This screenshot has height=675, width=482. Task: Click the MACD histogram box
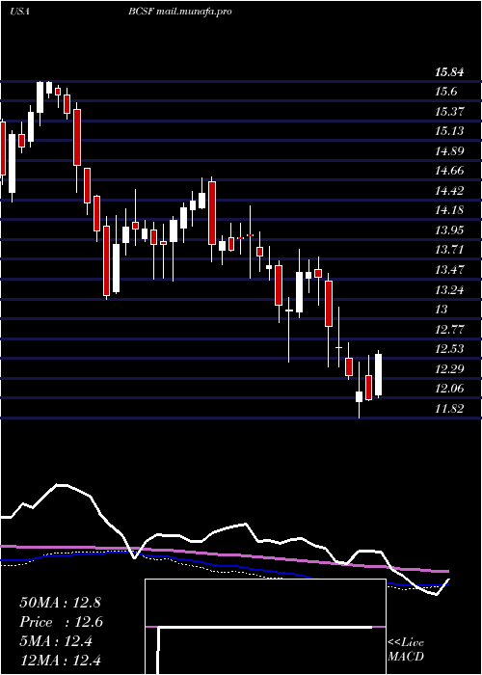(x=265, y=627)
